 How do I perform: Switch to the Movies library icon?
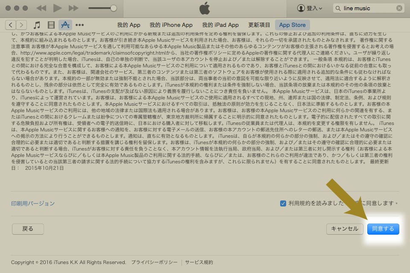tap(51, 25)
